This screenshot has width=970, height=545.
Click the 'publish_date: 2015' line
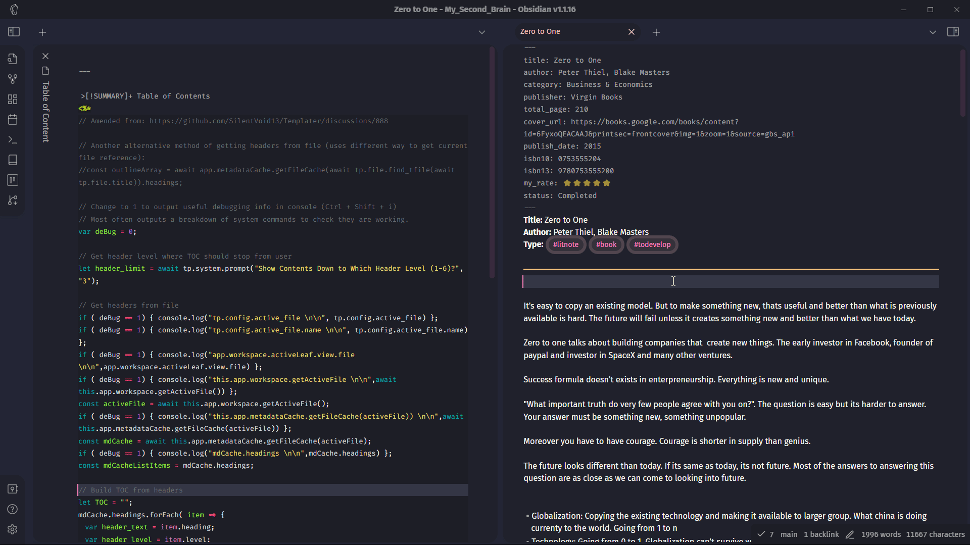click(x=562, y=146)
